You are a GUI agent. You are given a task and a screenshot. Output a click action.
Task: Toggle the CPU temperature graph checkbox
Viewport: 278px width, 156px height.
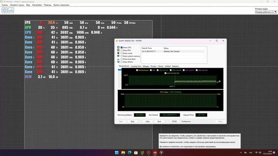point(151,70)
